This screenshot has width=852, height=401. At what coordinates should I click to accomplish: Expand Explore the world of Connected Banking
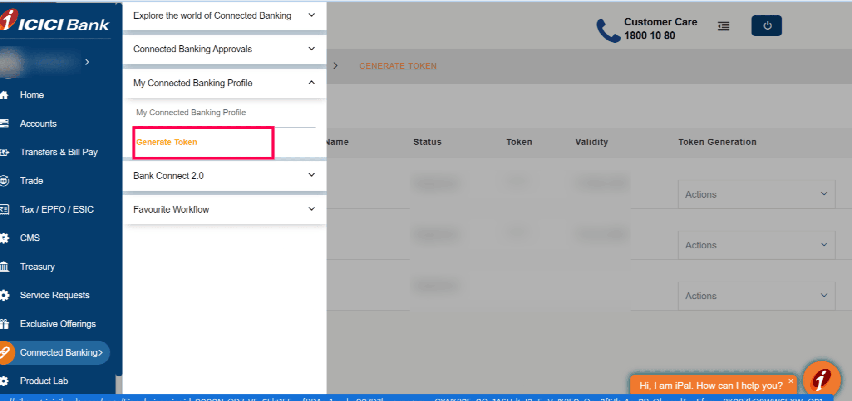click(x=224, y=16)
